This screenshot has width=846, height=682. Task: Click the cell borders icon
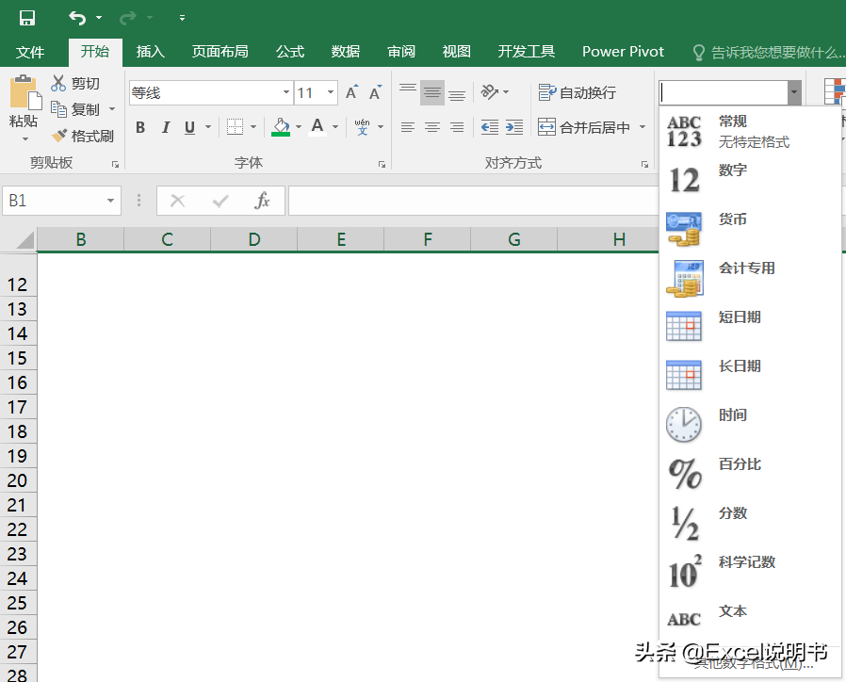(x=235, y=127)
